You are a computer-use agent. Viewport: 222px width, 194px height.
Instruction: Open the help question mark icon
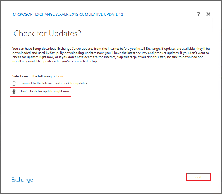pyautogui.click(x=198, y=14)
